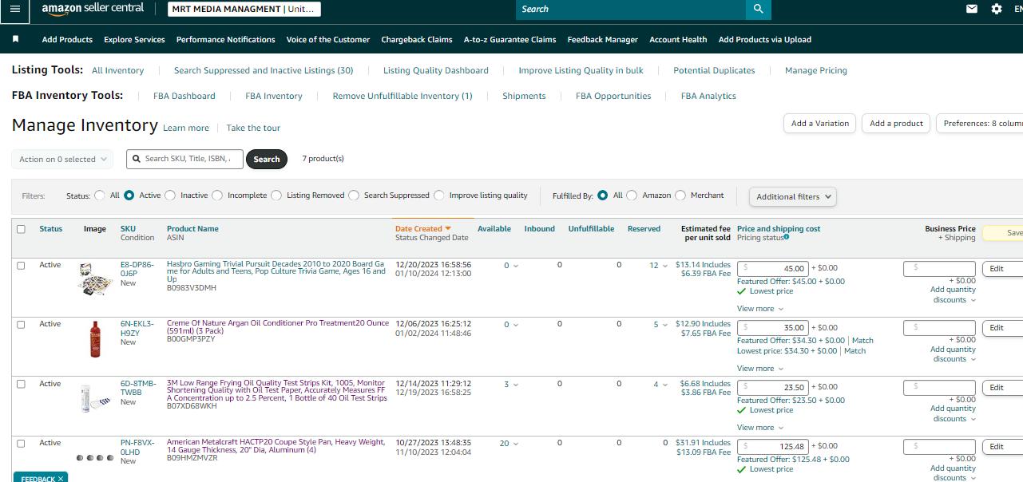Open A-to-z Guarantee Claims
1023x482 pixels.
tap(510, 39)
